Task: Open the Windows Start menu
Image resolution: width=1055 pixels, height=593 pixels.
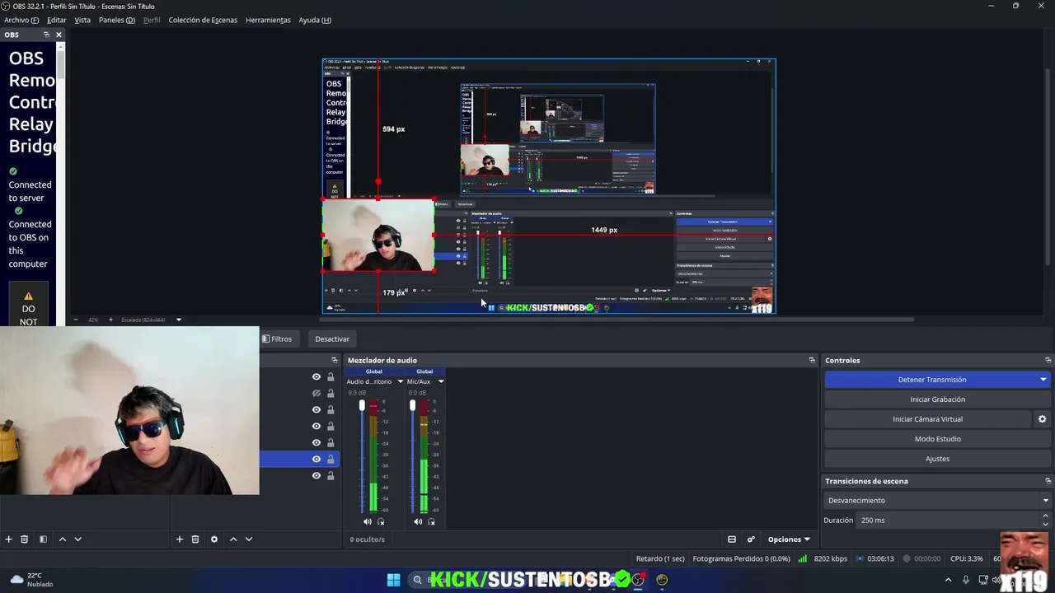Action: 393,580
